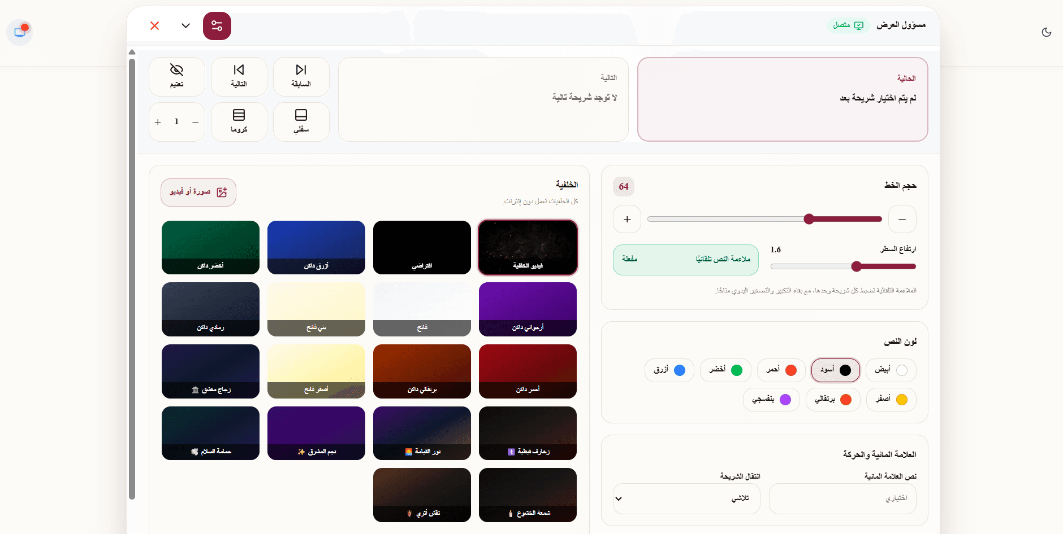Select white (أبيض) text color
This screenshot has height=534, width=1063.
pos(891,370)
